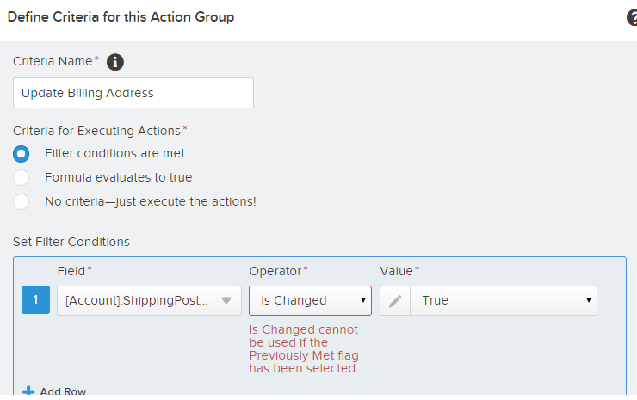Screen dimensions: 637x400
Task: Click the help question mark icon
Action: click(x=632, y=17)
